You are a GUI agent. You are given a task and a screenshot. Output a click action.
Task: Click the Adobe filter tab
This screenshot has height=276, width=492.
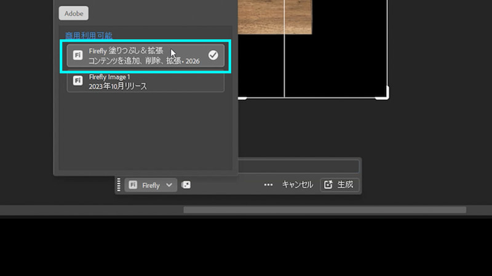point(73,13)
